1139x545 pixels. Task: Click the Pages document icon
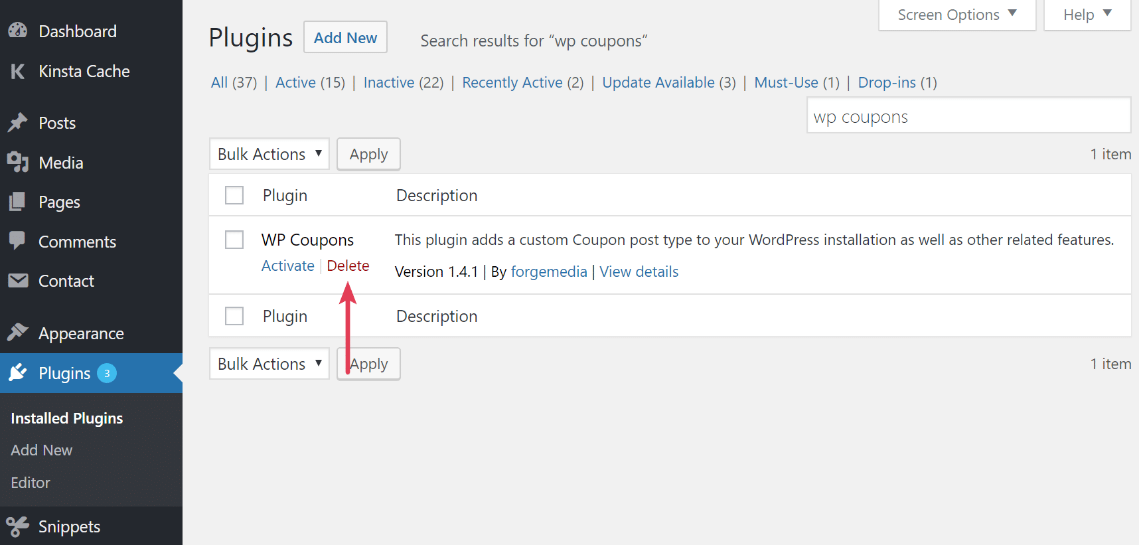(18, 201)
